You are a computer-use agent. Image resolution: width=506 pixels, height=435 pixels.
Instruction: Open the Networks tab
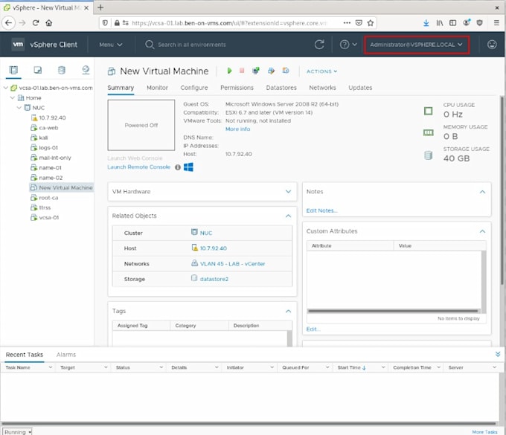pyautogui.click(x=322, y=88)
